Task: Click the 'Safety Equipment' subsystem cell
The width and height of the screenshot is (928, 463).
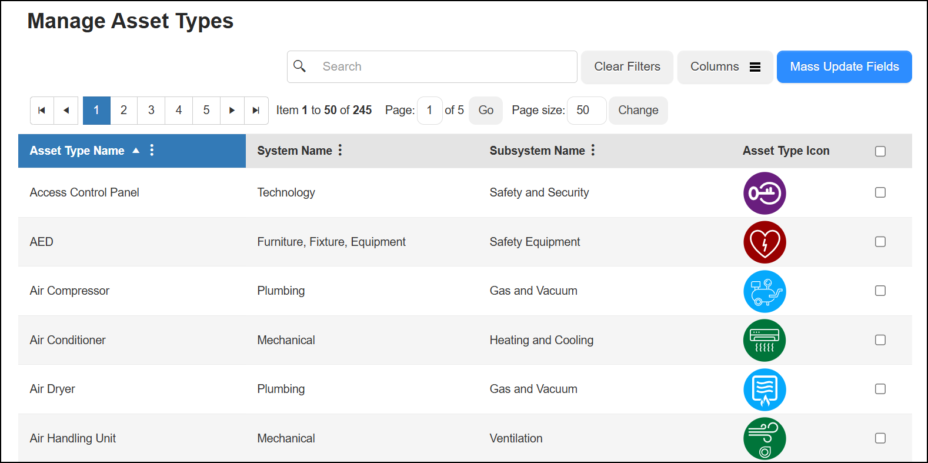Action: (x=535, y=242)
